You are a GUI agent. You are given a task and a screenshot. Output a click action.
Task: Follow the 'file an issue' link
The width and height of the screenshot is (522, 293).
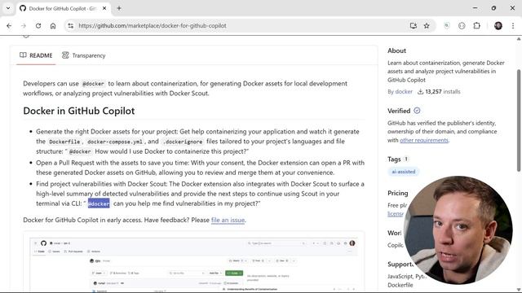click(x=228, y=220)
